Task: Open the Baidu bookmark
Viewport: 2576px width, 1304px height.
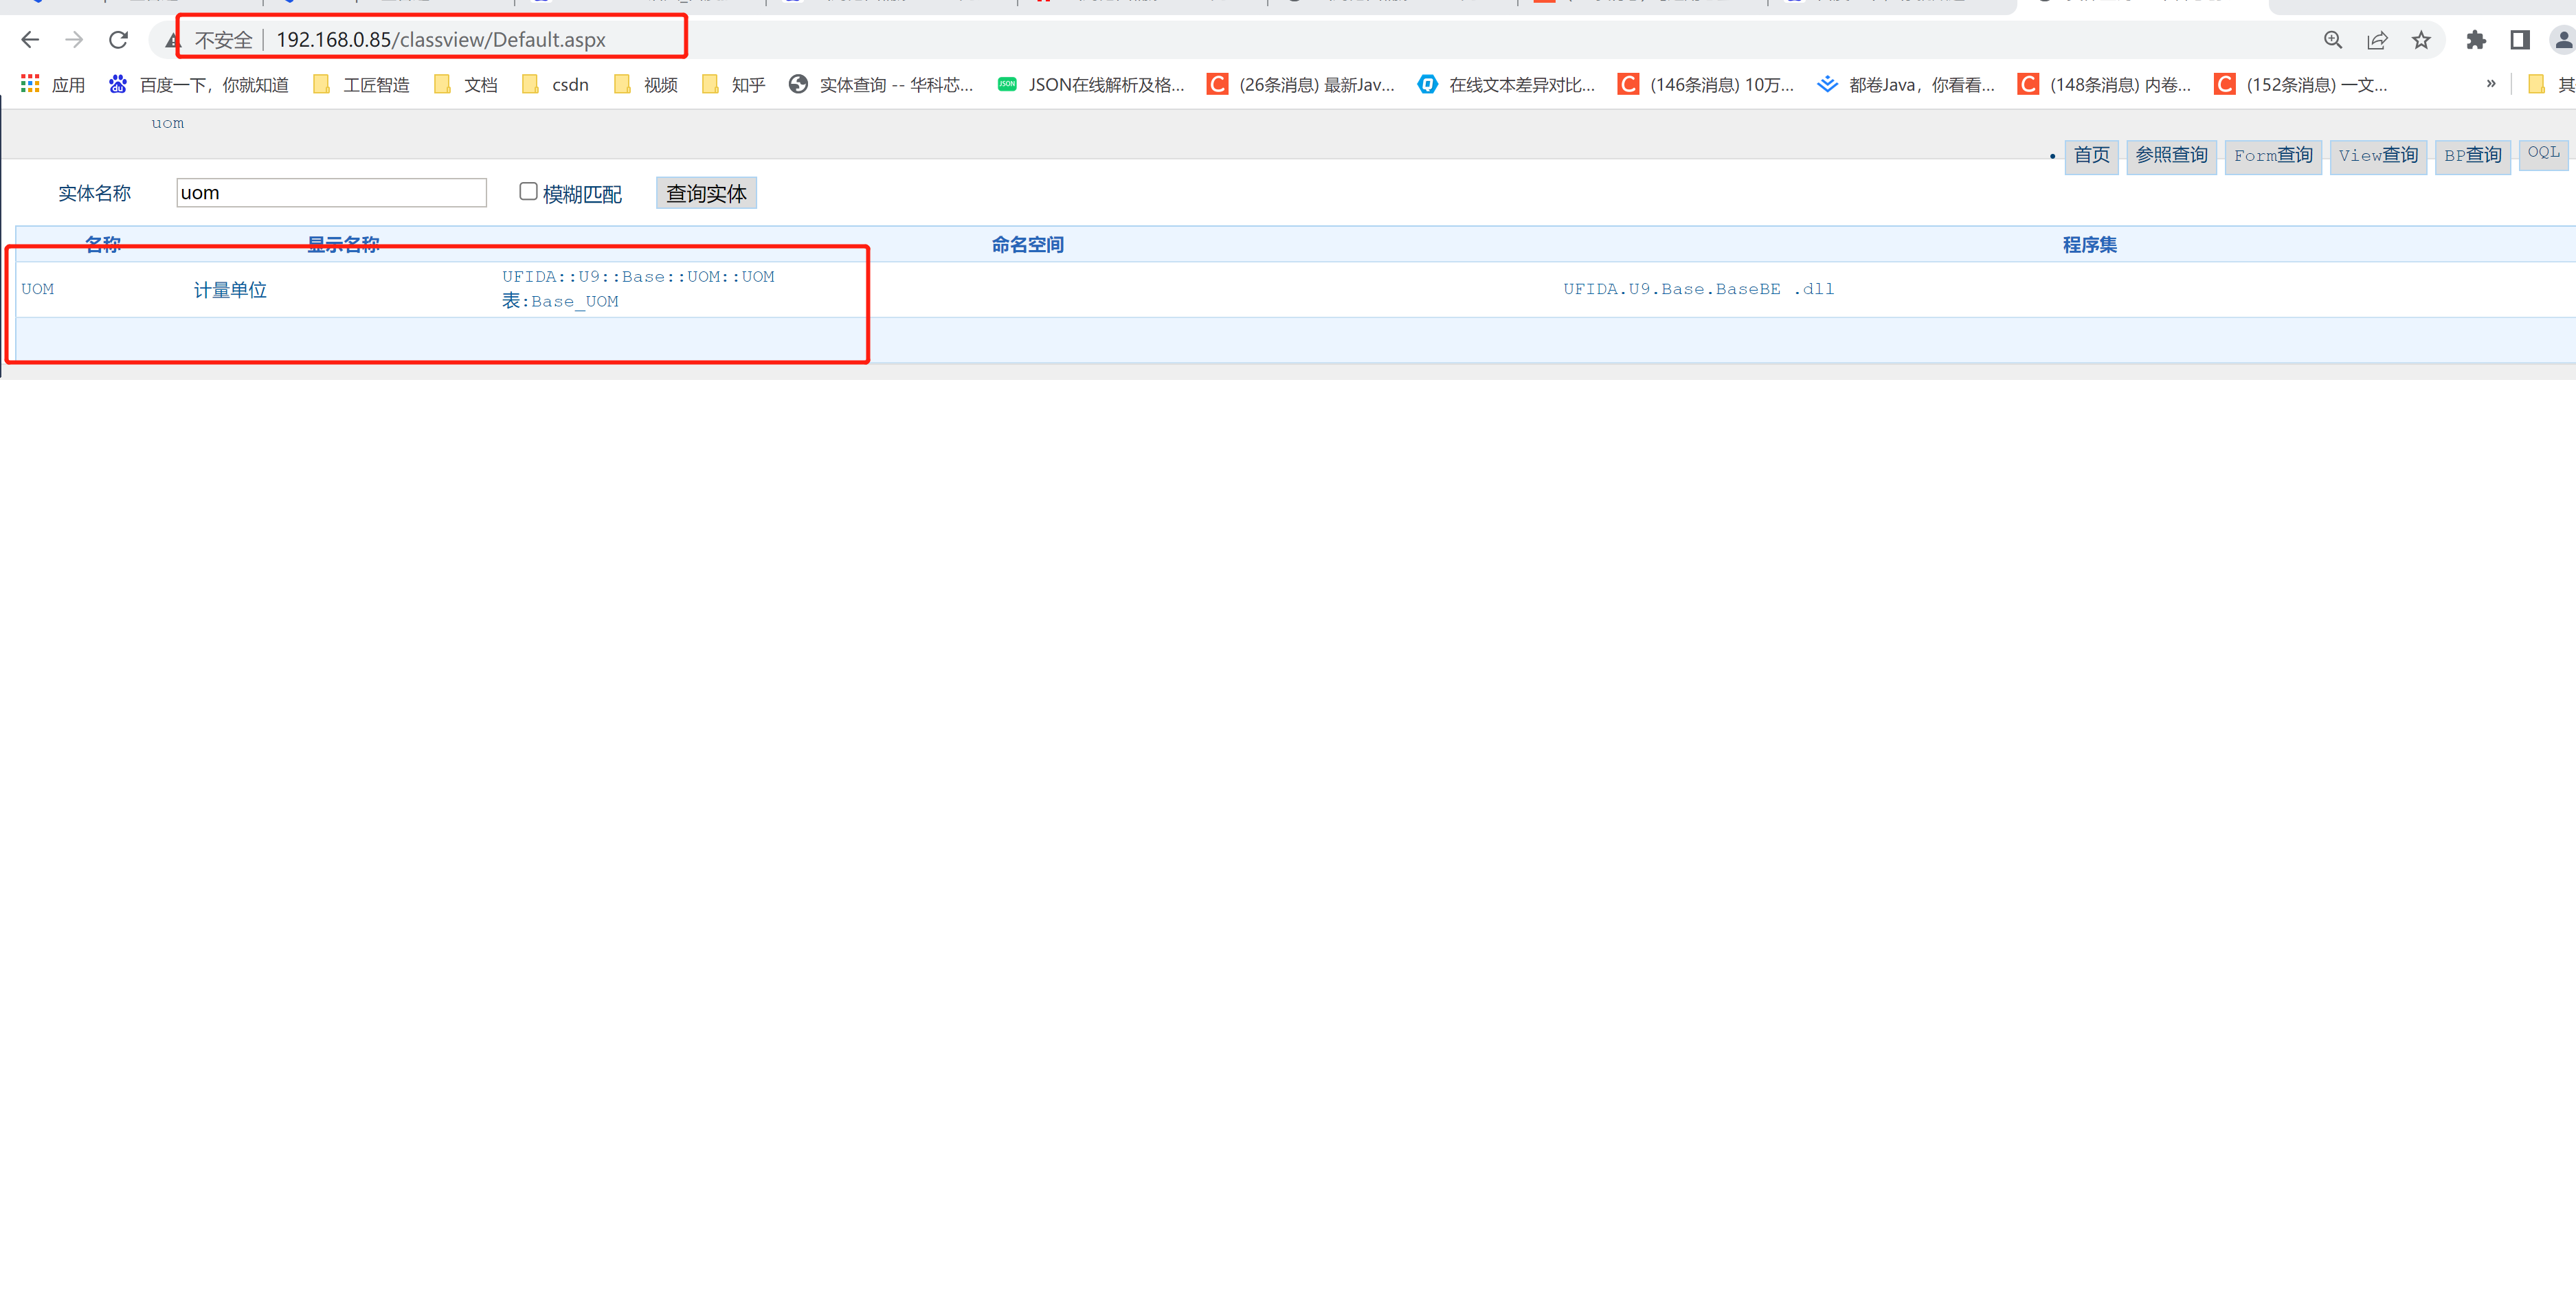Action: tap(199, 85)
